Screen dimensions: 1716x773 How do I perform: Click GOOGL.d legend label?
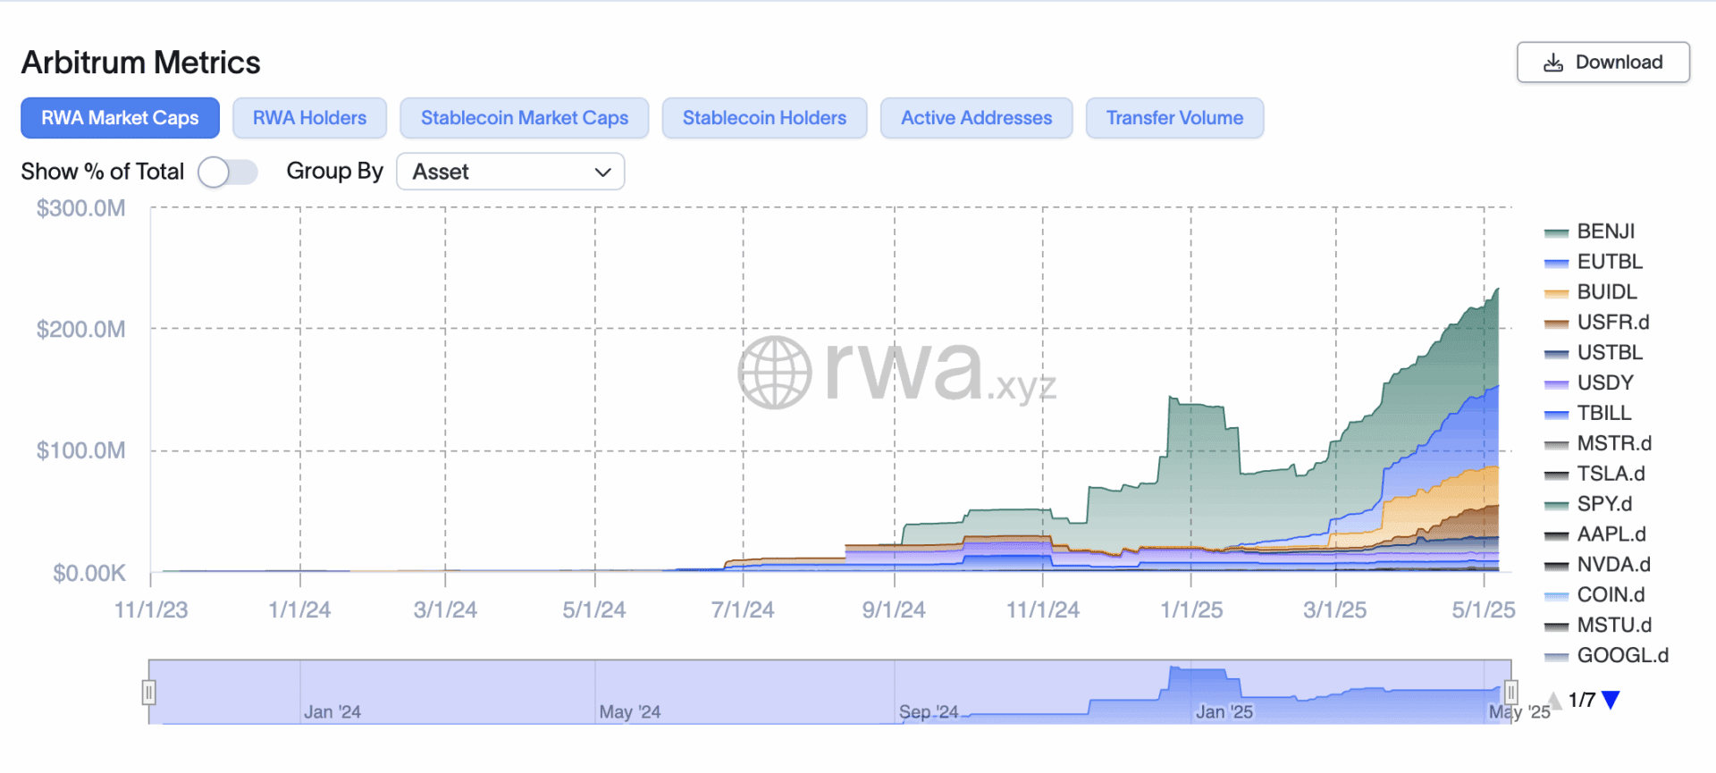coord(1622,656)
